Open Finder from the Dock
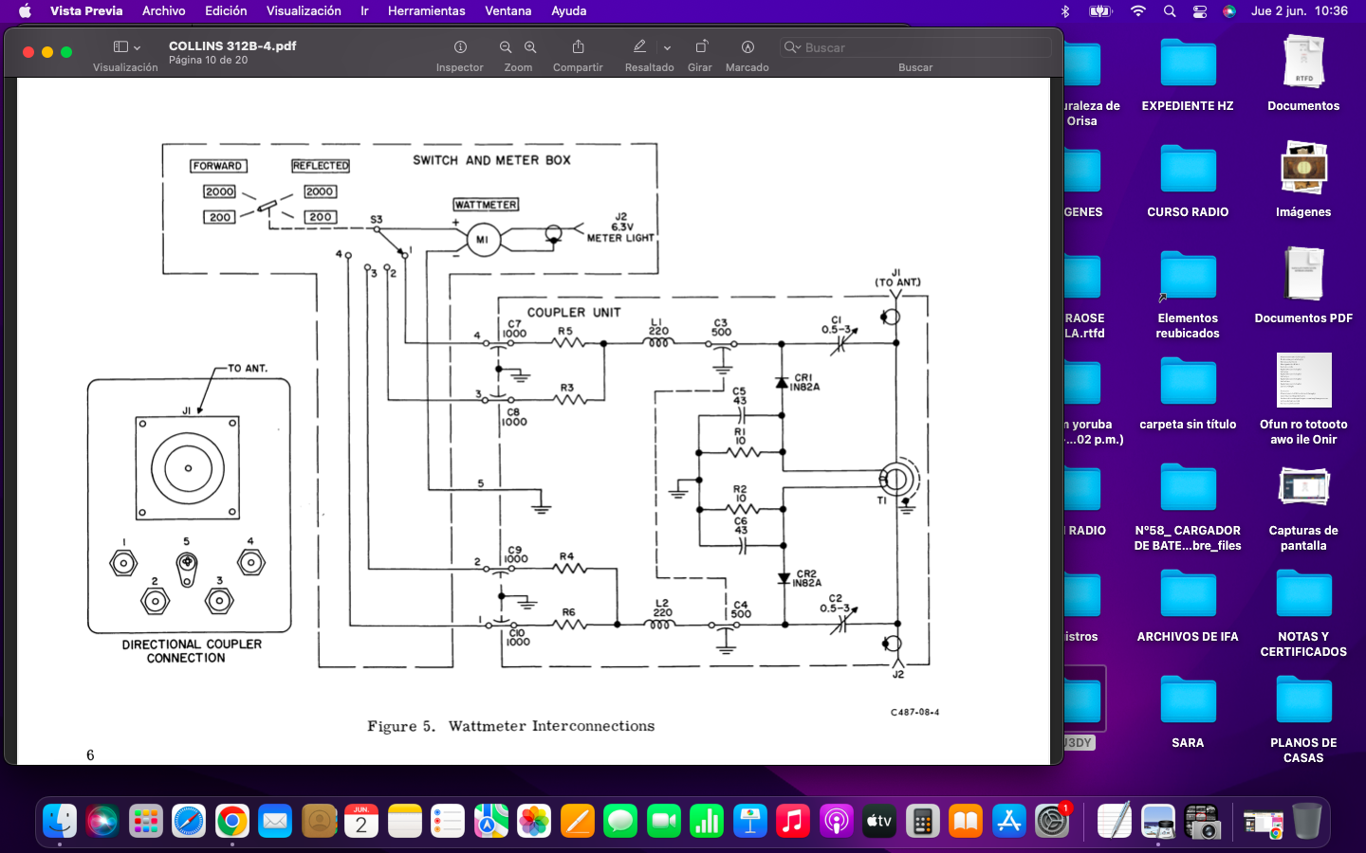1366x853 pixels. coord(60,821)
